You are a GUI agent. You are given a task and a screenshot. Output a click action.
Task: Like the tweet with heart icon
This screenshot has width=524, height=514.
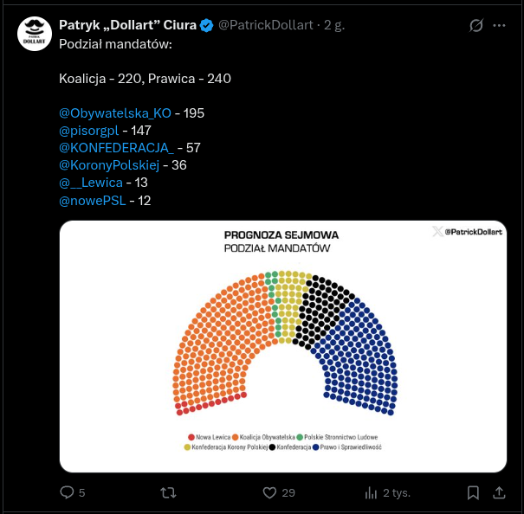click(x=269, y=492)
